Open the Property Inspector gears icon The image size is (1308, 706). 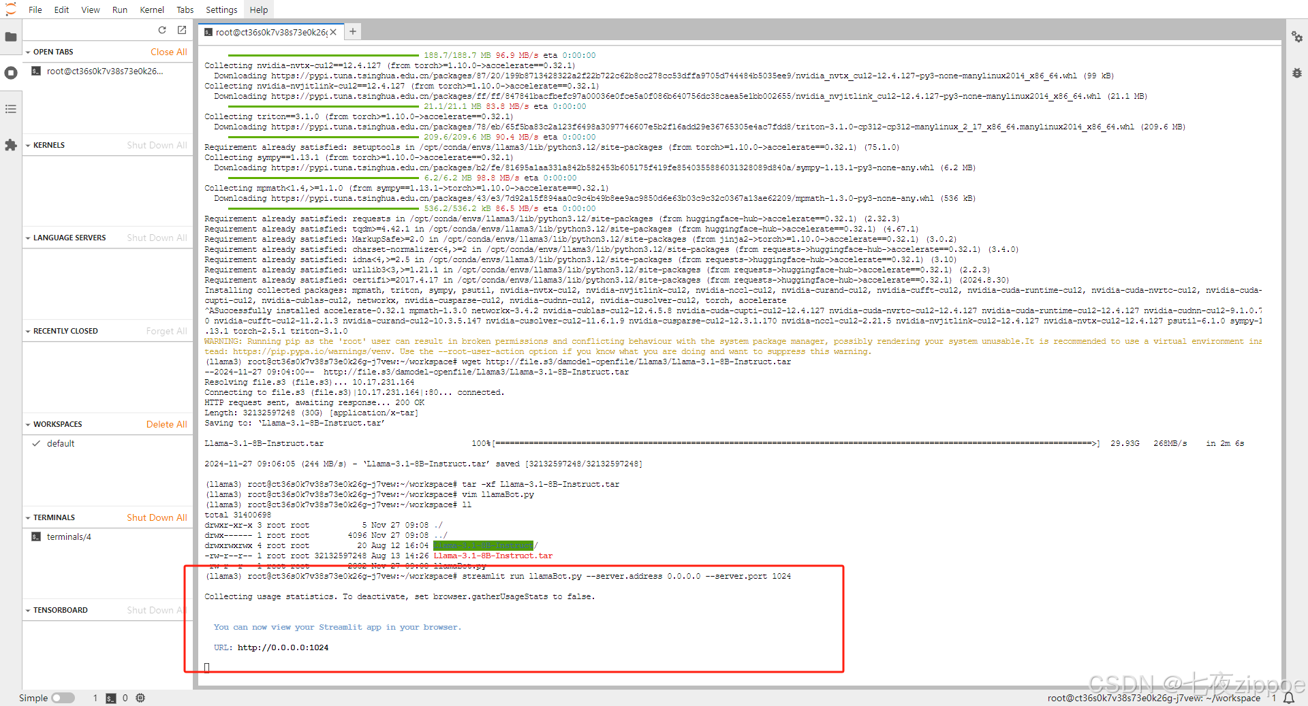(1297, 37)
